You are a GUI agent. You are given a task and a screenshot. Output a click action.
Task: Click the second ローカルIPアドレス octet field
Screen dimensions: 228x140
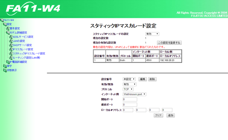[x=141, y=110]
